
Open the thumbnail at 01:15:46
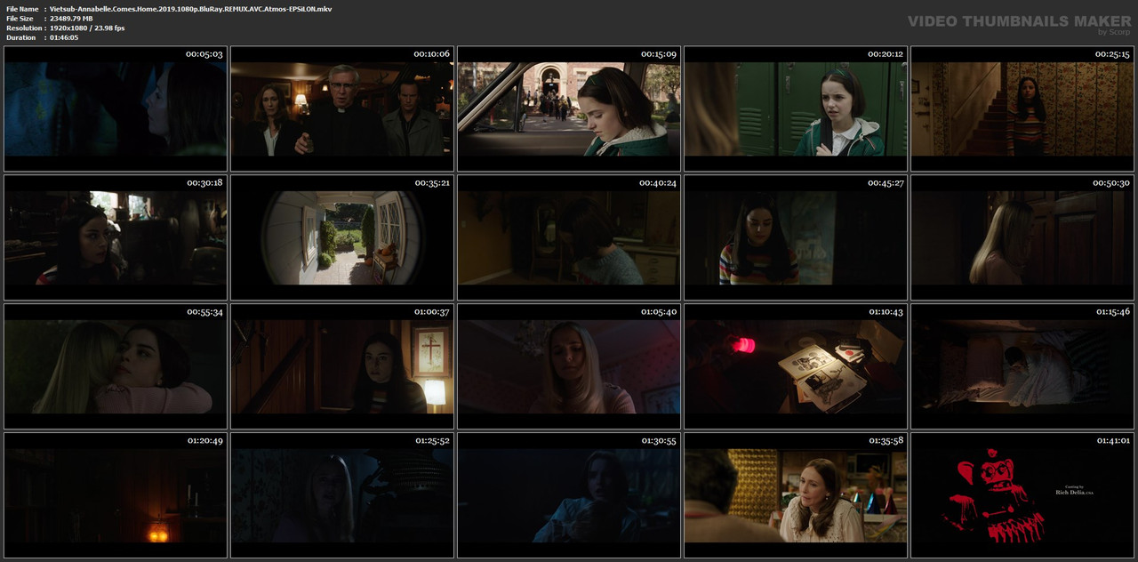1022,366
